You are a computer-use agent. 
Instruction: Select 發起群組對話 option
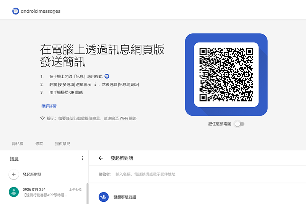(x=125, y=197)
